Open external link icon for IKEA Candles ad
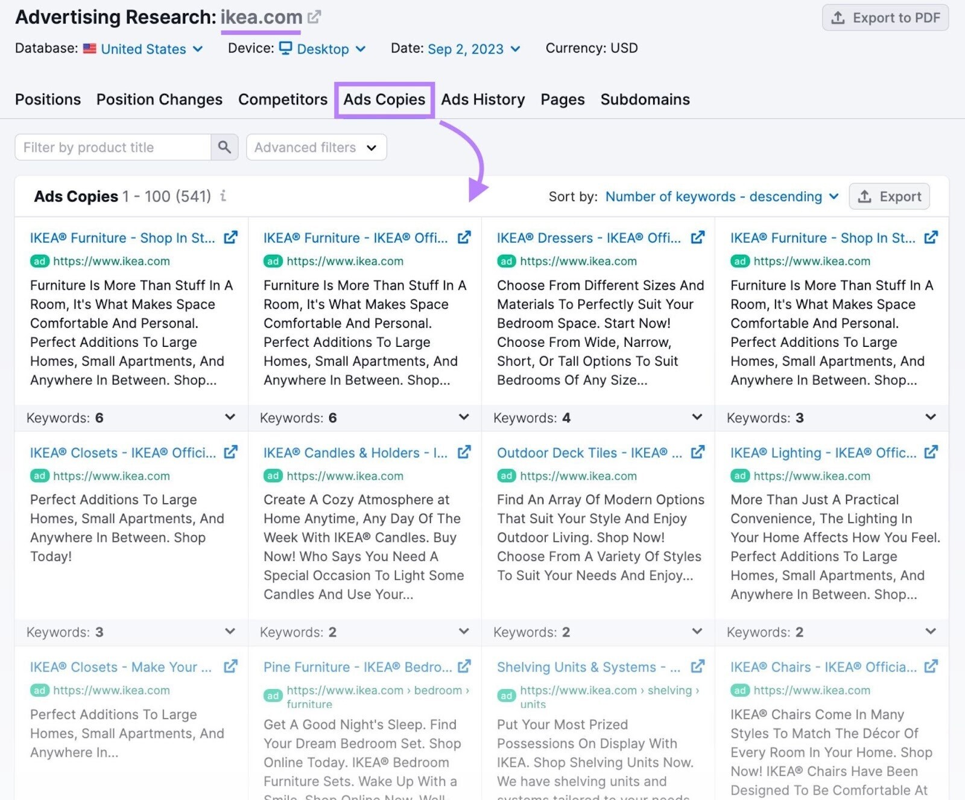The image size is (965, 800). [x=464, y=452]
